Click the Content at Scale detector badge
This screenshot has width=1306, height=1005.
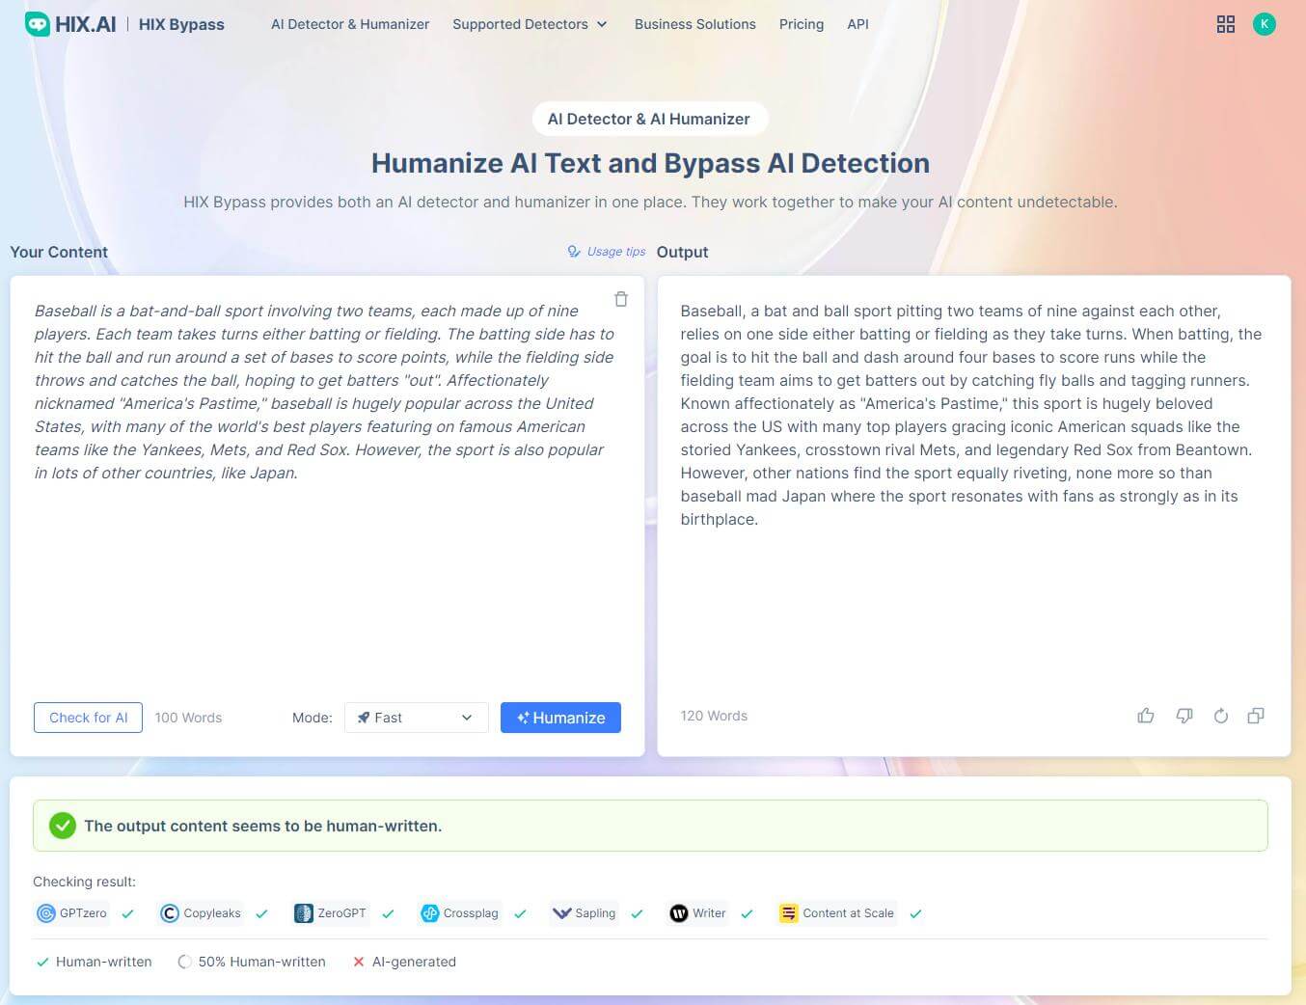837,913
